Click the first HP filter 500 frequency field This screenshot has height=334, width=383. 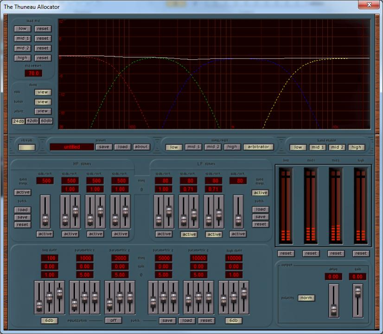45,181
